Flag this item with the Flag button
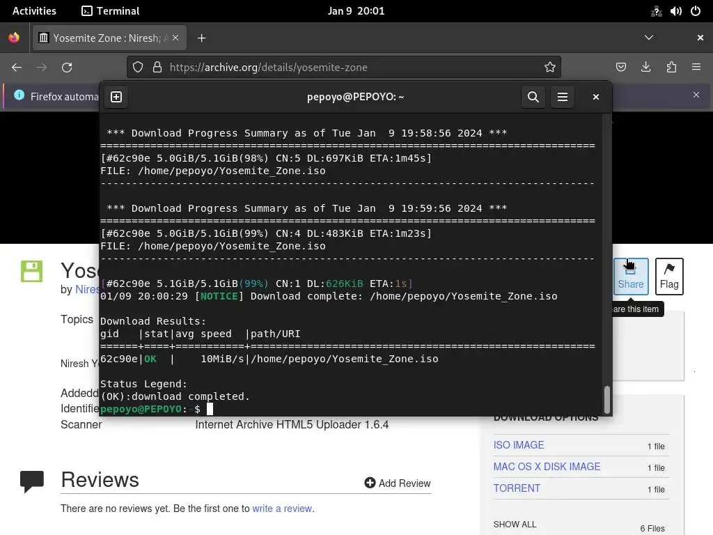 [x=669, y=276]
